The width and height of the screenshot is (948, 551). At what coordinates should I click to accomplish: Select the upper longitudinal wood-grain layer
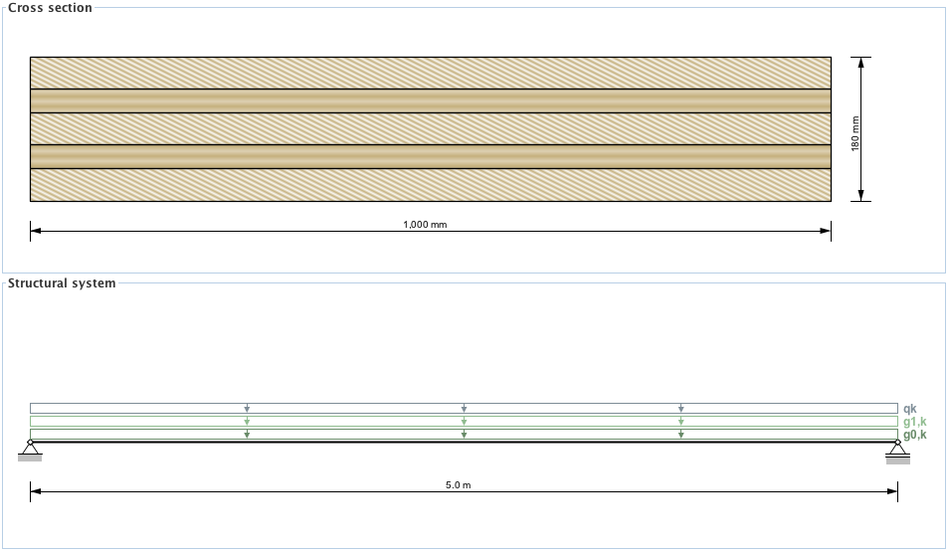click(430, 100)
